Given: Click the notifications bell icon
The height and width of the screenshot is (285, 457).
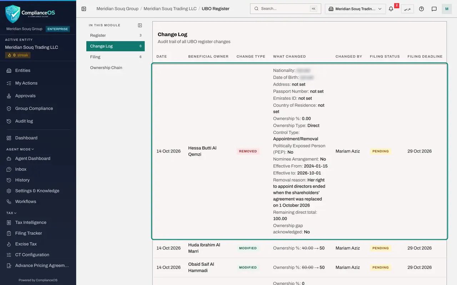Looking at the screenshot, I should (391, 9).
